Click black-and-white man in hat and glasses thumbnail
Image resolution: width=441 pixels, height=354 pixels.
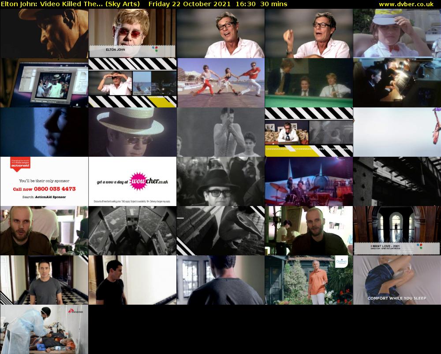coord(220,181)
